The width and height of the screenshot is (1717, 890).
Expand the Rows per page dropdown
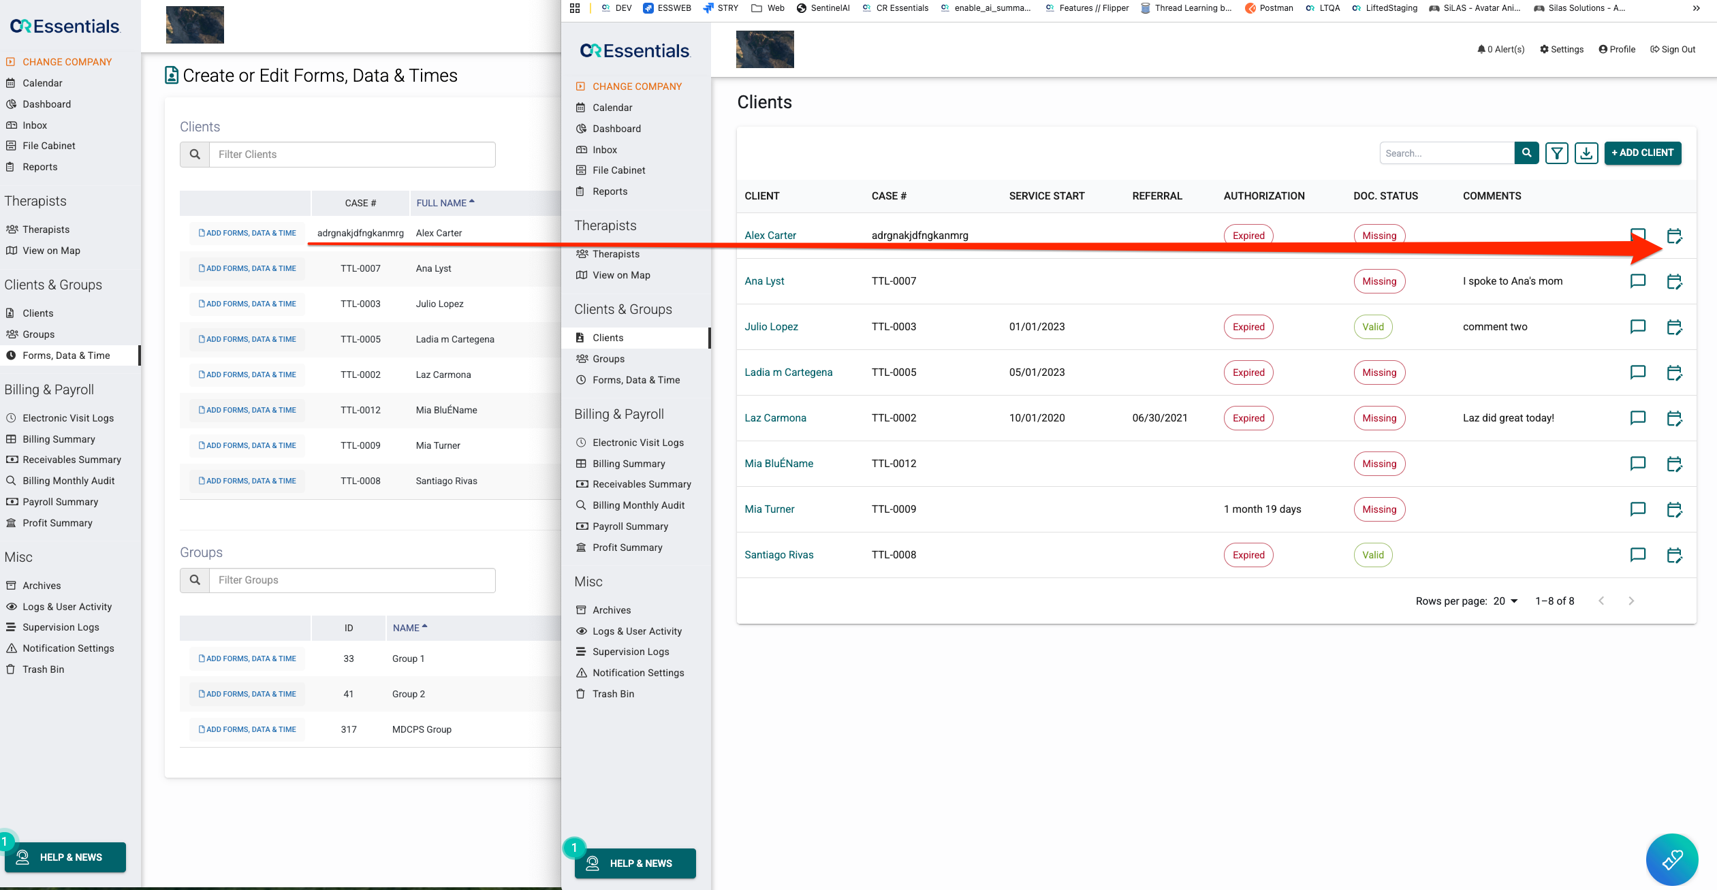point(1506,601)
